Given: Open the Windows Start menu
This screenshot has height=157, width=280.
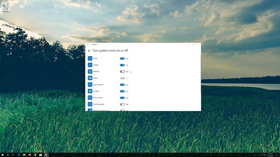Looking at the screenshot, I should pyautogui.click(x=3, y=155).
